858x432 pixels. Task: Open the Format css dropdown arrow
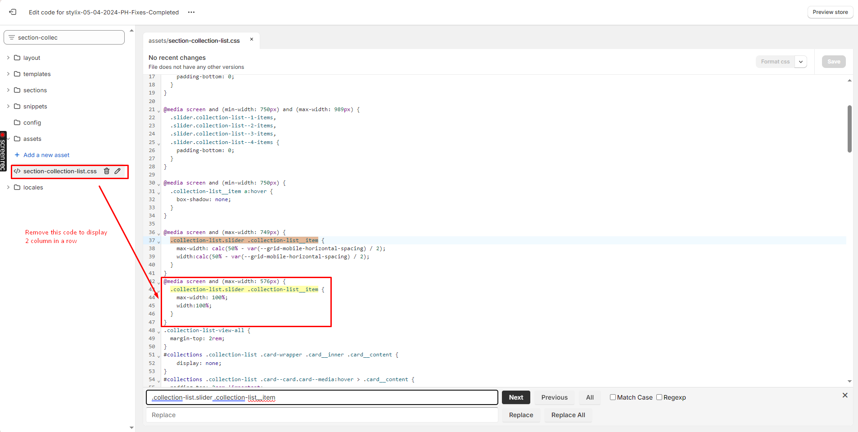pyautogui.click(x=801, y=62)
